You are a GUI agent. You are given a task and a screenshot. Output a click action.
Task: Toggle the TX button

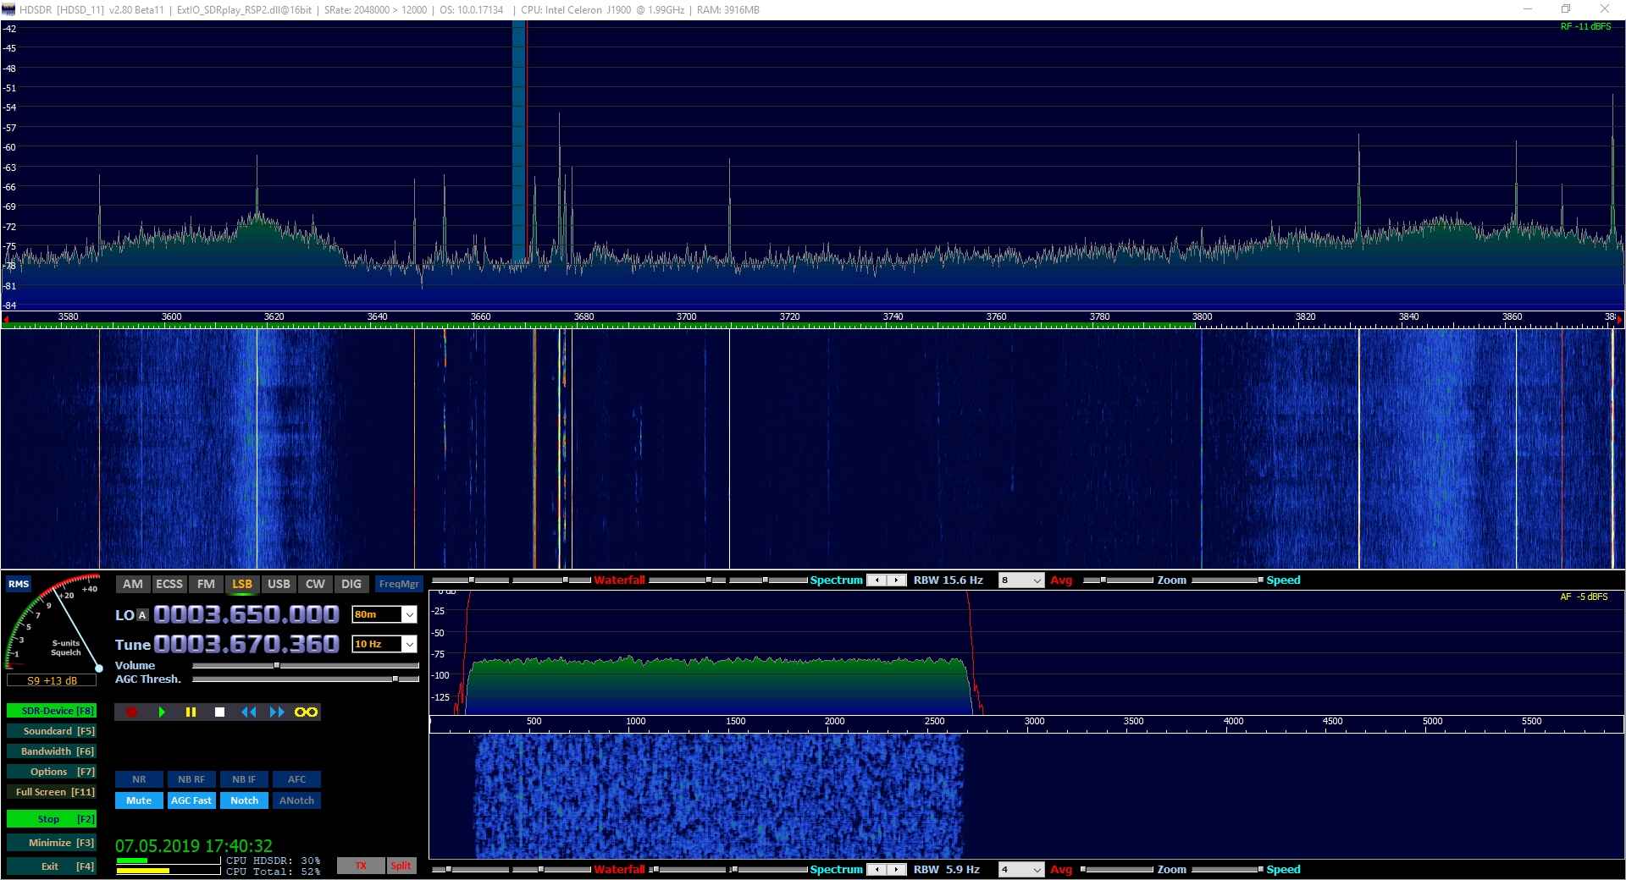(x=361, y=866)
